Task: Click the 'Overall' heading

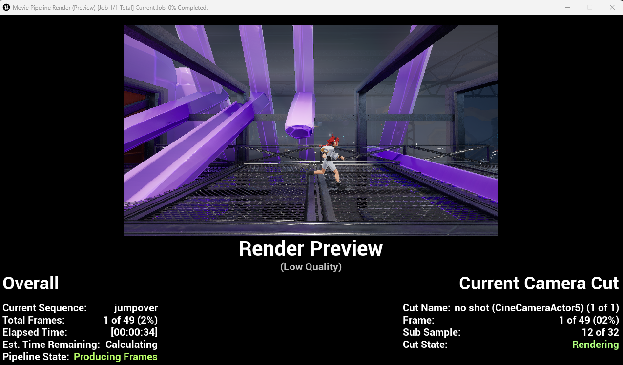Action: click(31, 284)
